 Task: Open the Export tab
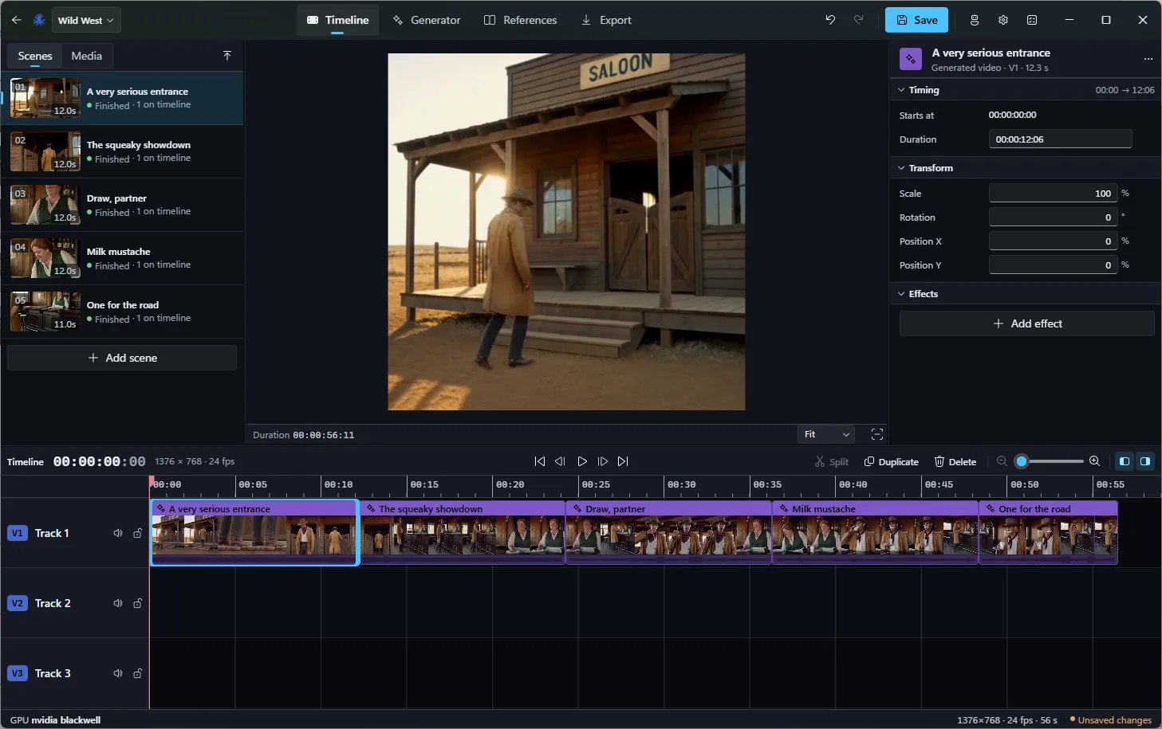click(x=606, y=20)
